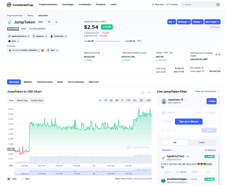
Task: Open Portfolio pie icon link
Action: 172,5
